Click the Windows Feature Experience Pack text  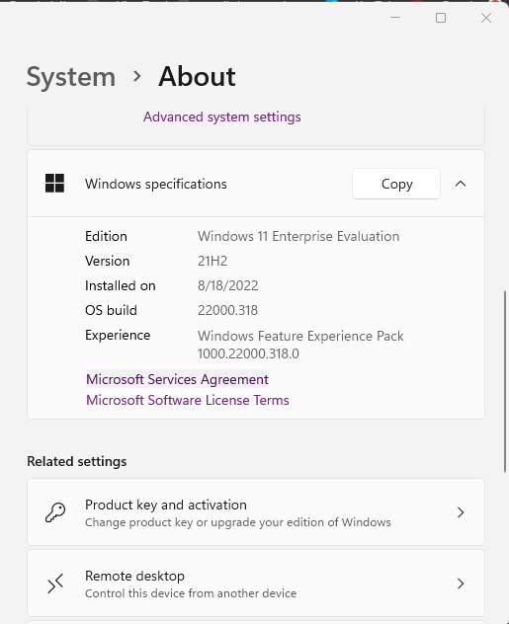click(x=300, y=336)
